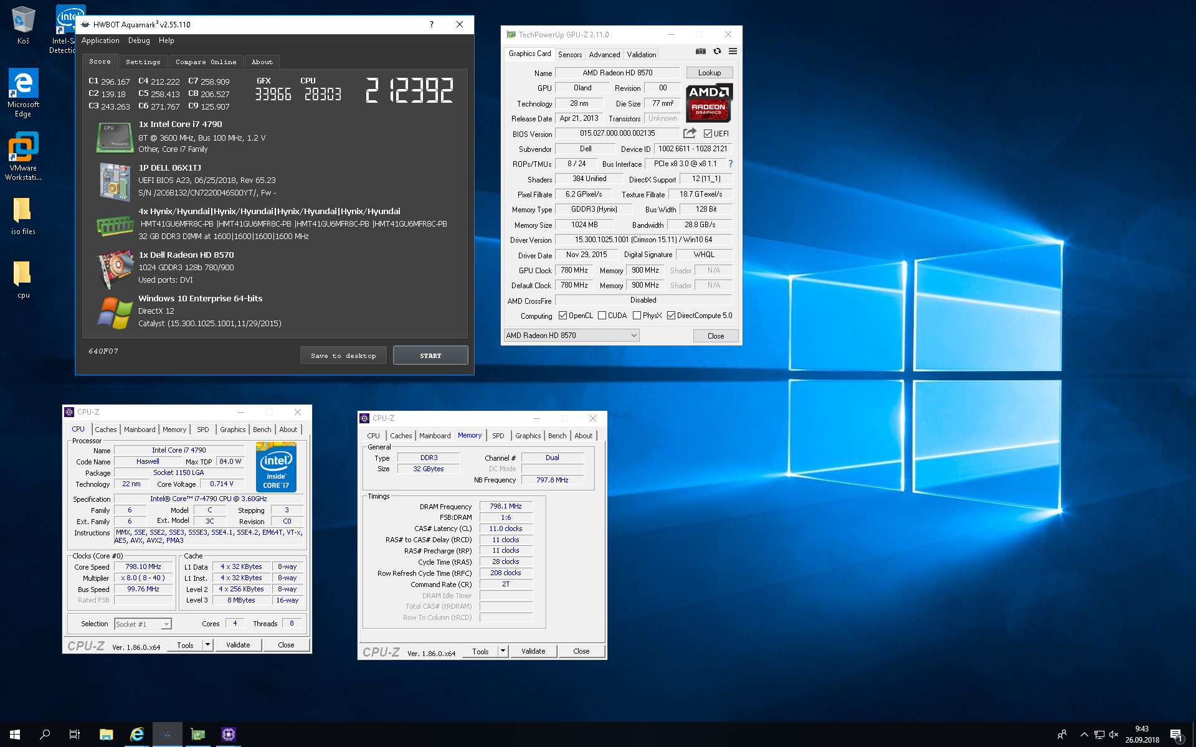Show hidden tray icons chevron
Image resolution: width=1196 pixels, height=747 pixels.
[1084, 735]
